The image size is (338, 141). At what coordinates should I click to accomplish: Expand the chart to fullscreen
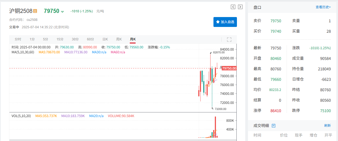tap(229, 39)
